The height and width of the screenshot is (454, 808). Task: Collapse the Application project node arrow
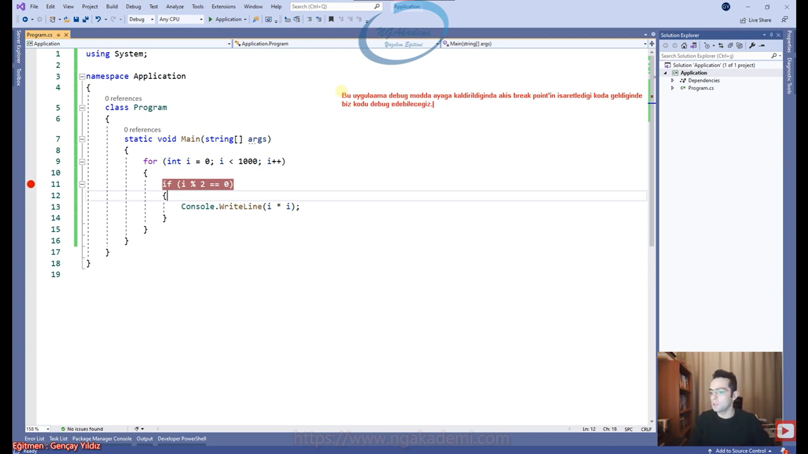[666, 73]
